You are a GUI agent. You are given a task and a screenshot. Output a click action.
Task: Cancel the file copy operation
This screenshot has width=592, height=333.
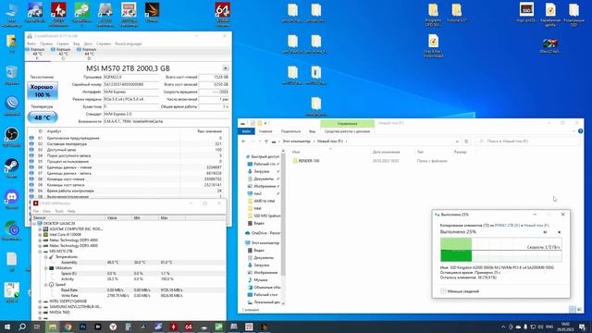tap(559, 232)
